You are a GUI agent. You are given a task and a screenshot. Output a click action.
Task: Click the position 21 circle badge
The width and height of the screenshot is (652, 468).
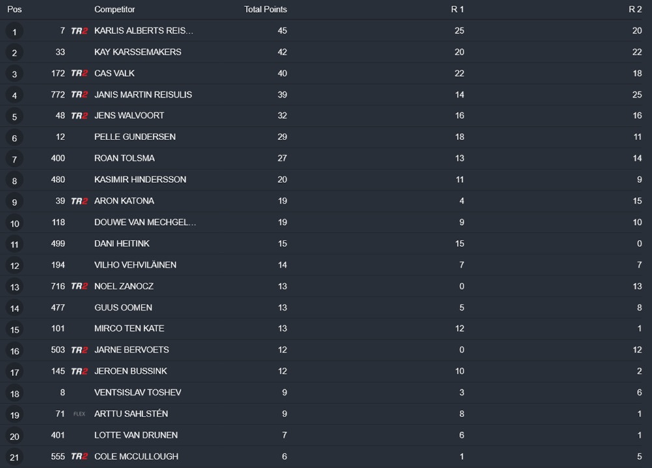(x=14, y=457)
